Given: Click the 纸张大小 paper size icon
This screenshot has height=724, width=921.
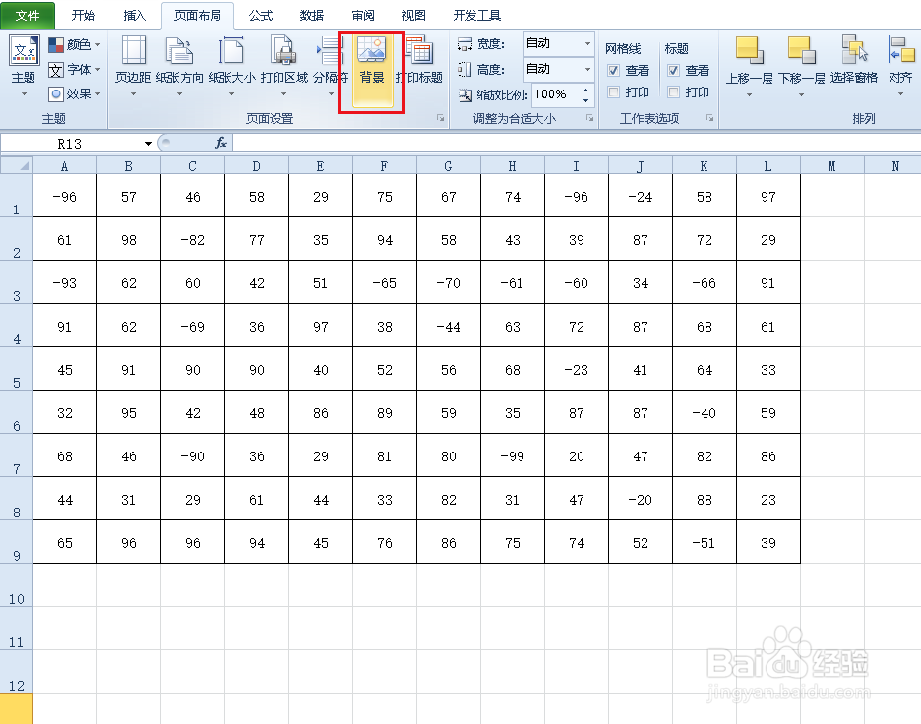Looking at the screenshot, I should (x=231, y=50).
